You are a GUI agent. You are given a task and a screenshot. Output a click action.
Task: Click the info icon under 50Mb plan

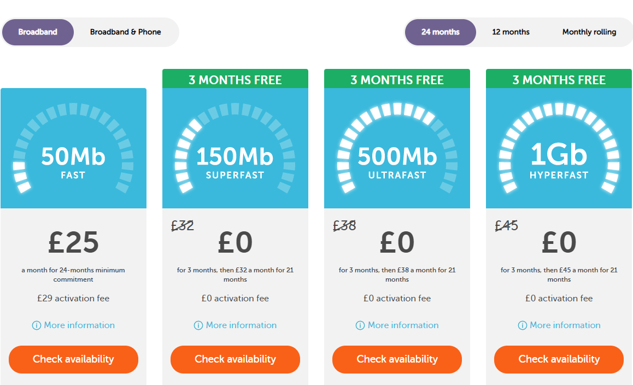click(36, 325)
